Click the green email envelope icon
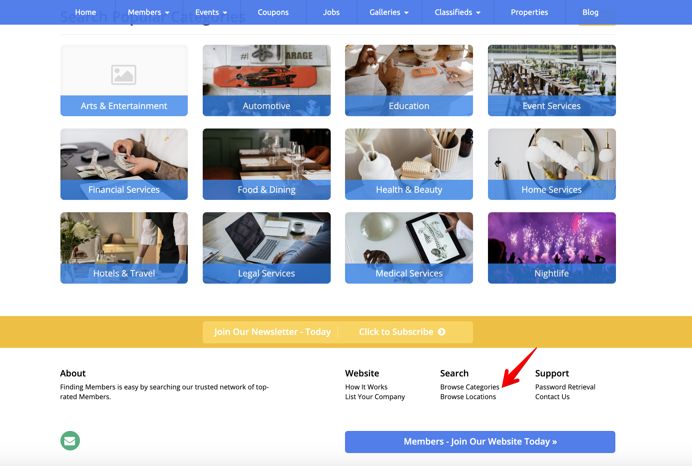The image size is (692, 466). pos(70,441)
